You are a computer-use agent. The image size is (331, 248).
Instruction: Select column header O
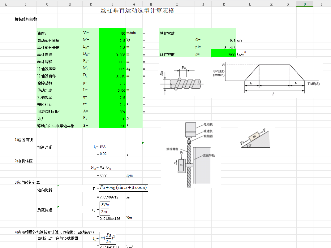click(x=305, y=4)
